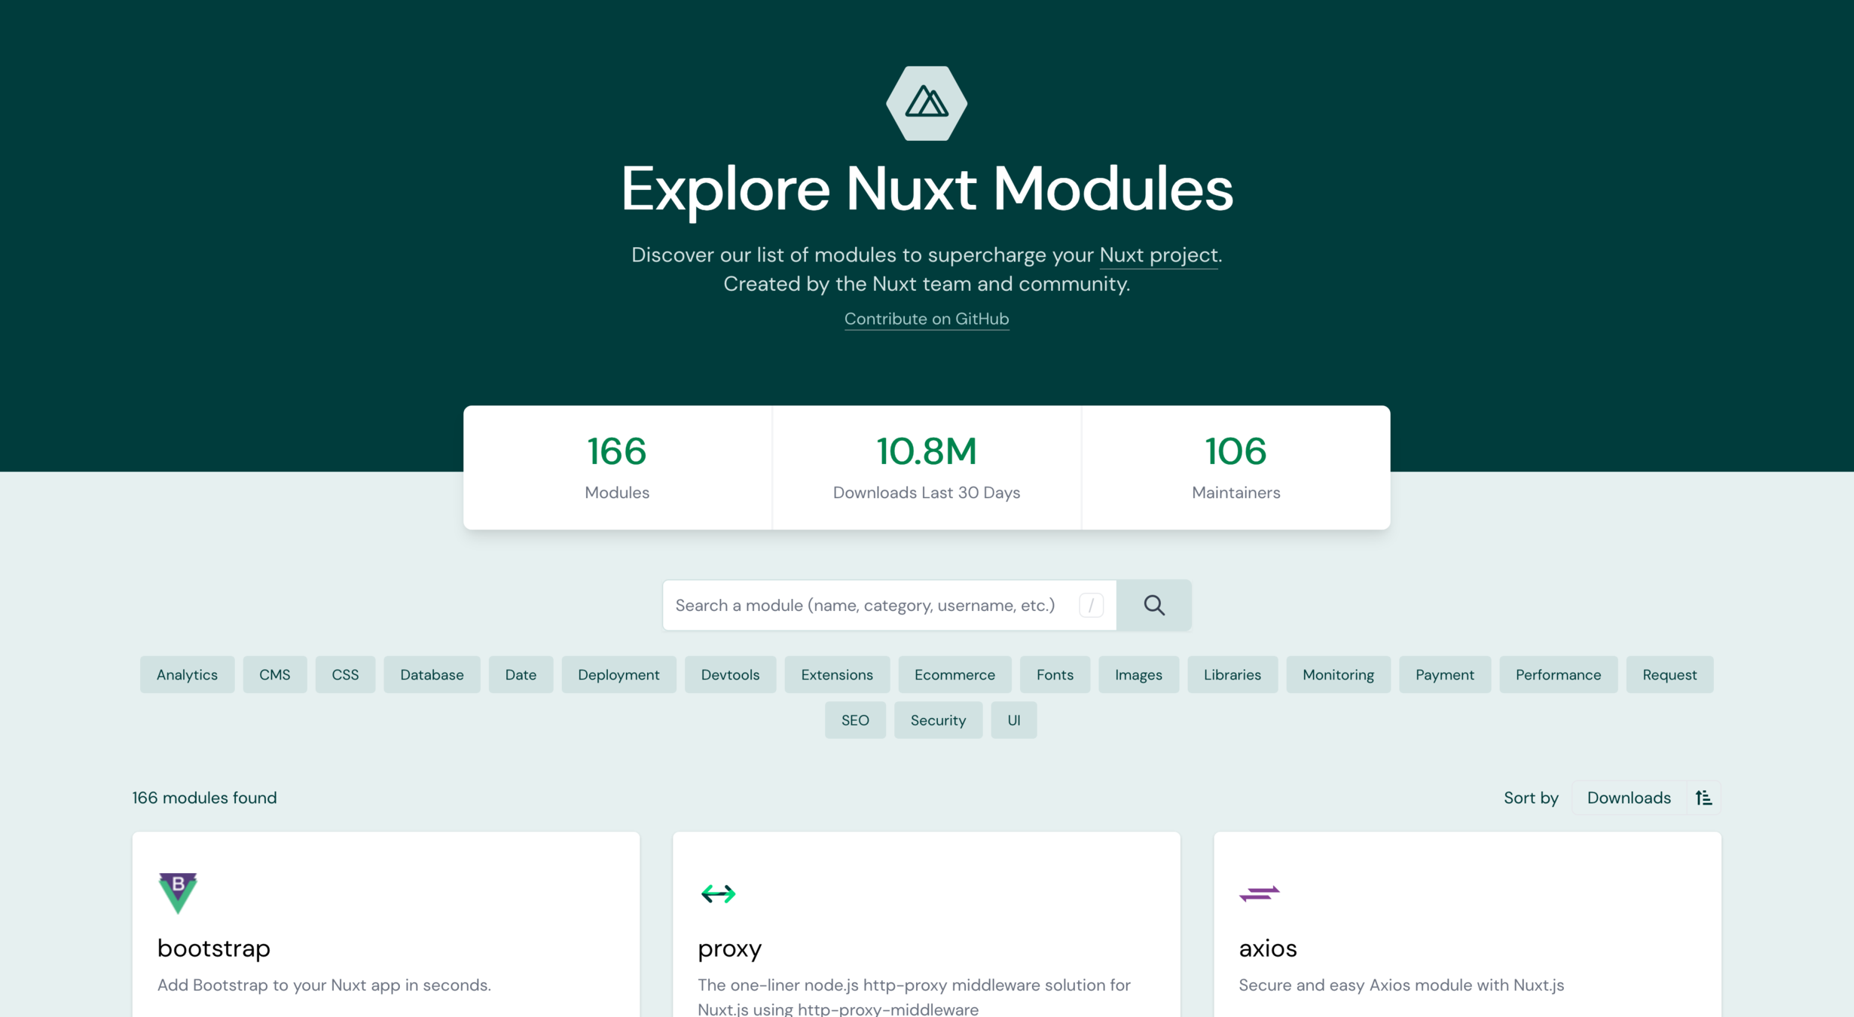Screen dimensions: 1854x1017
Task: Toggle the sort order icon
Action: click(x=1703, y=798)
